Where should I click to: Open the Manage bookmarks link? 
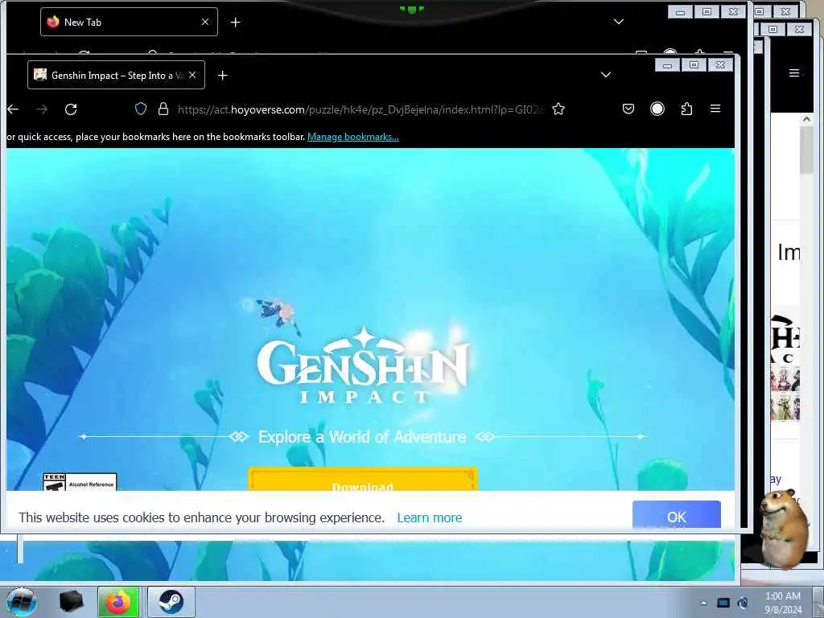click(x=352, y=137)
